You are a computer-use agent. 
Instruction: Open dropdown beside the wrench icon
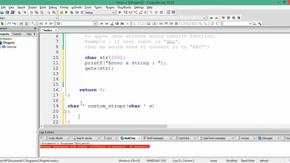tap(250, 24)
